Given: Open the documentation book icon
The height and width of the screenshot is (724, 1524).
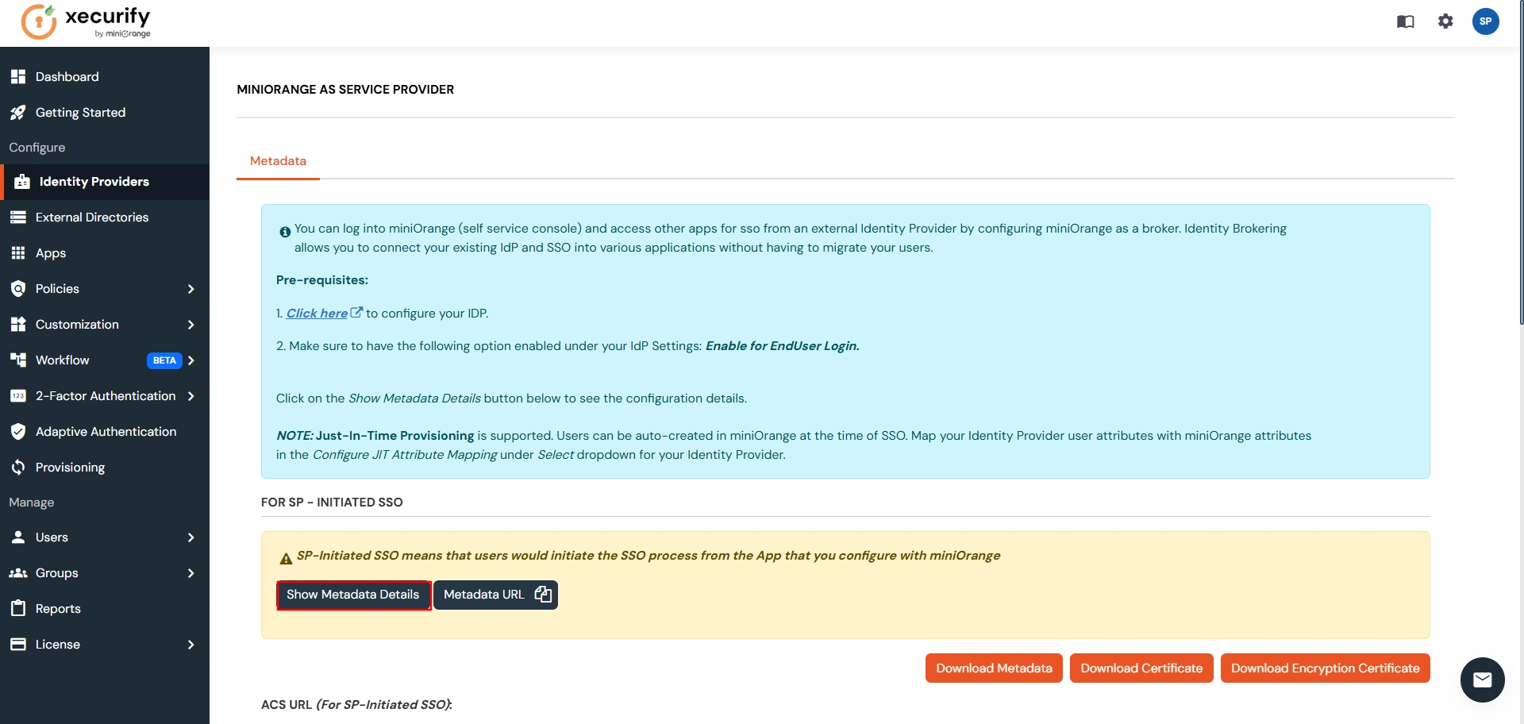Looking at the screenshot, I should (1405, 21).
